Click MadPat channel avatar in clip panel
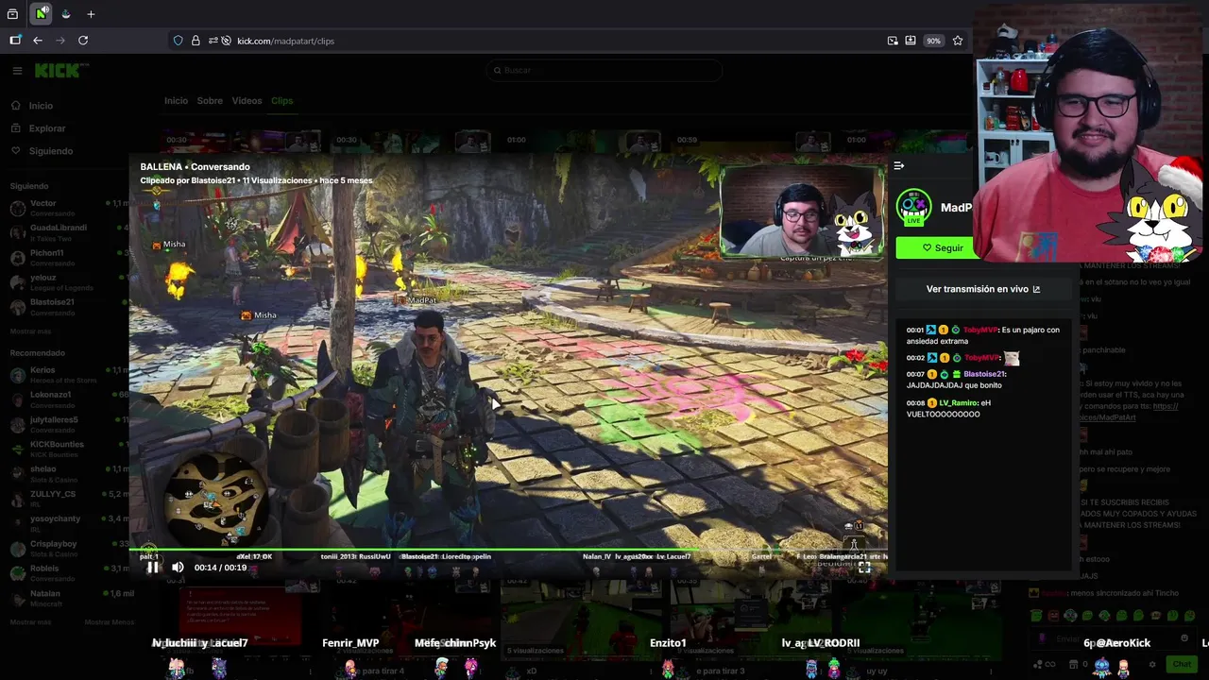This screenshot has height=680, width=1209. click(913, 207)
